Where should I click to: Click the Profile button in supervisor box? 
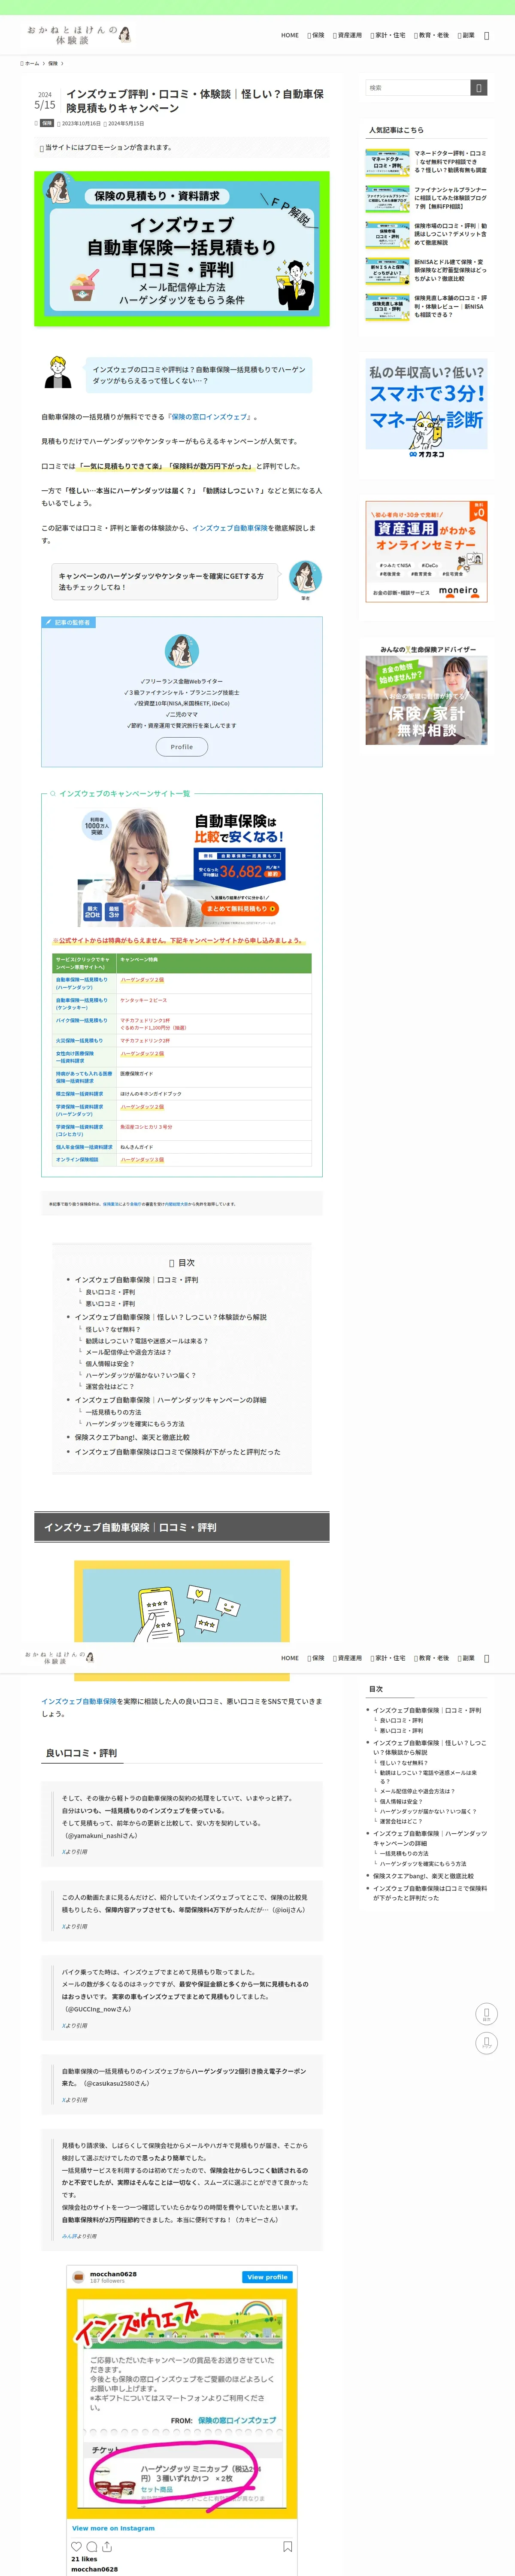tap(181, 747)
